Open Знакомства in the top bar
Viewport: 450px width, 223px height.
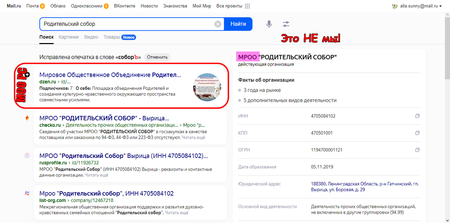click(x=175, y=6)
